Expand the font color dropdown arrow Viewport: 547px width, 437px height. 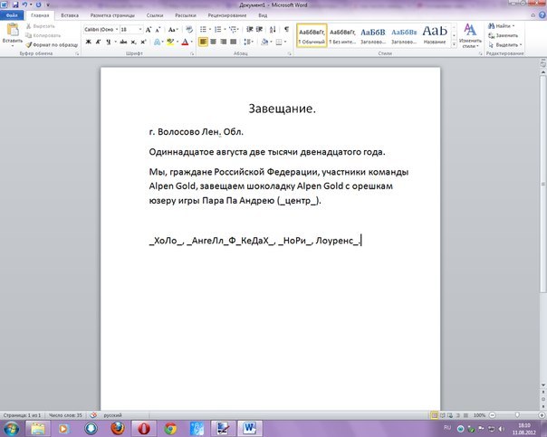(193, 42)
